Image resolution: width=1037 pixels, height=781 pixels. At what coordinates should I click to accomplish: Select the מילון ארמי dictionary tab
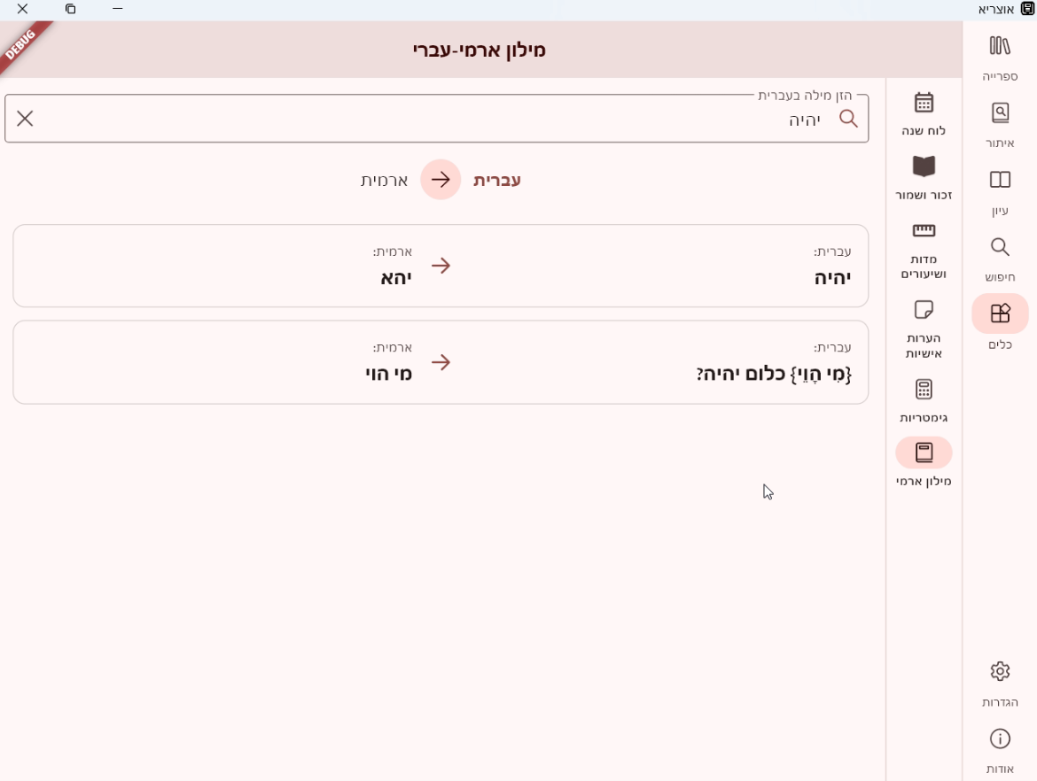[x=924, y=453]
